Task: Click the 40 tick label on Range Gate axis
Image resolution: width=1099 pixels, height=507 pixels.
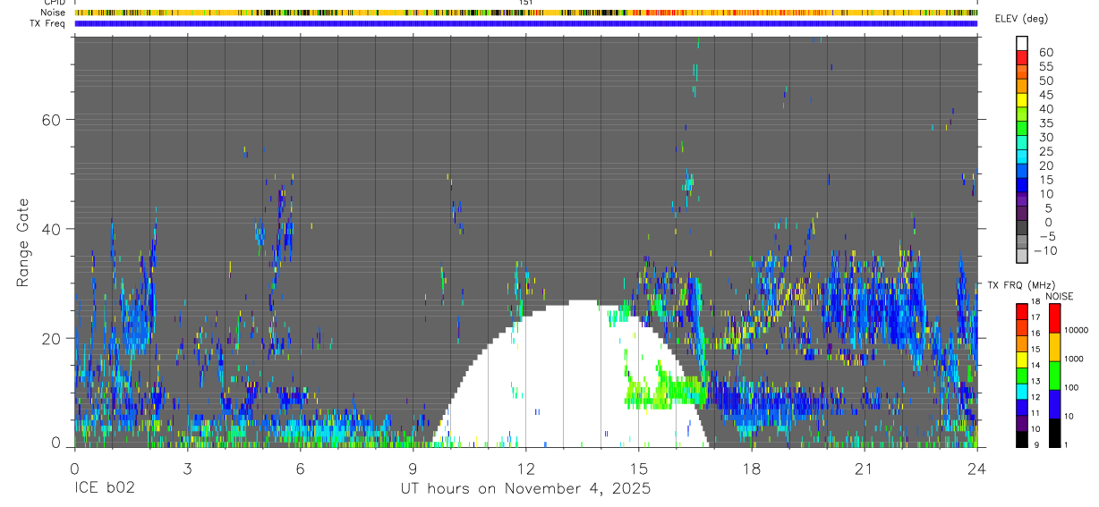Action: (51, 229)
